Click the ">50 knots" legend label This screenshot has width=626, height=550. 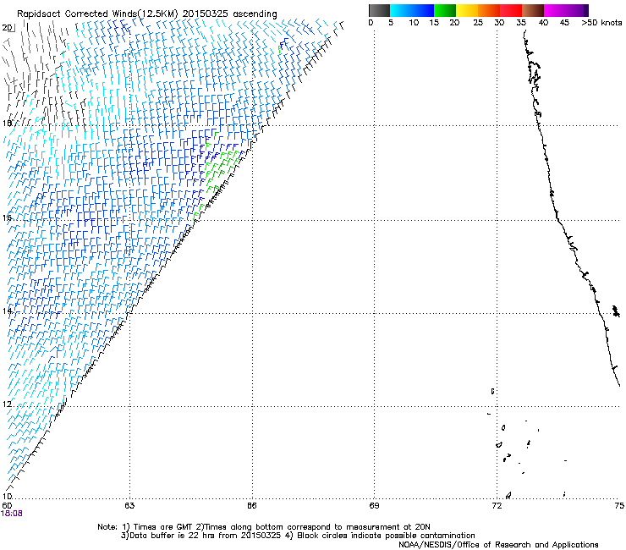click(601, 23)
